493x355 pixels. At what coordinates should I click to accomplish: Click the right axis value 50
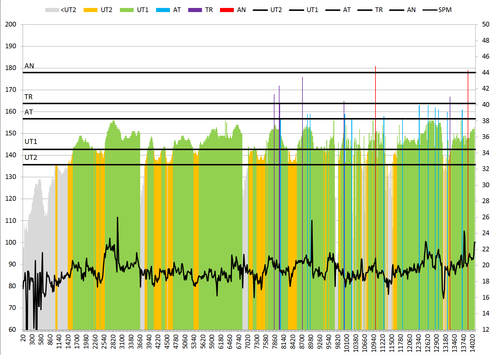(x=486, y=24)
